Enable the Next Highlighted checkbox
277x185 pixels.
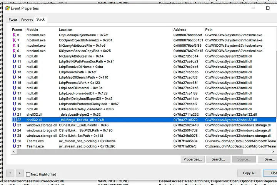28,174
